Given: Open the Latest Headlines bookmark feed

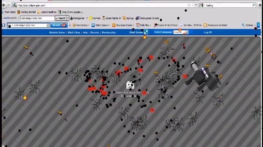Looking at the screenshot, I should (47, 12).
